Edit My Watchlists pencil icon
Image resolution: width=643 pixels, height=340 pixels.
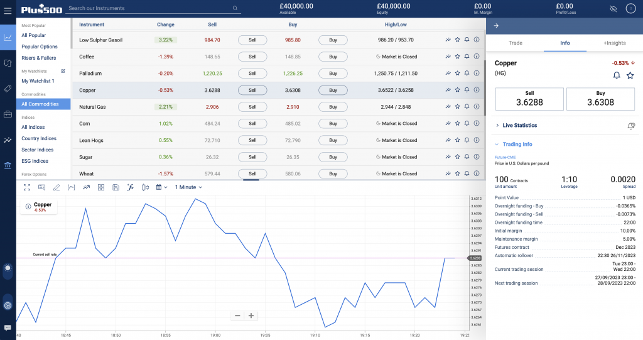click(63, 71)
